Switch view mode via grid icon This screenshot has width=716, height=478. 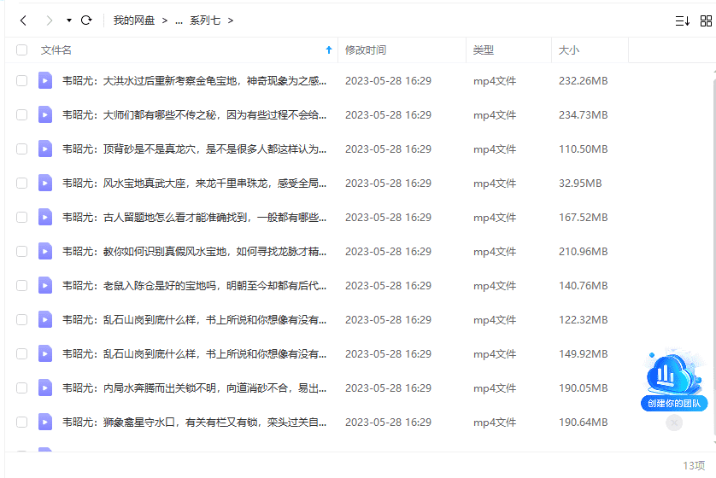coord(707,20)
